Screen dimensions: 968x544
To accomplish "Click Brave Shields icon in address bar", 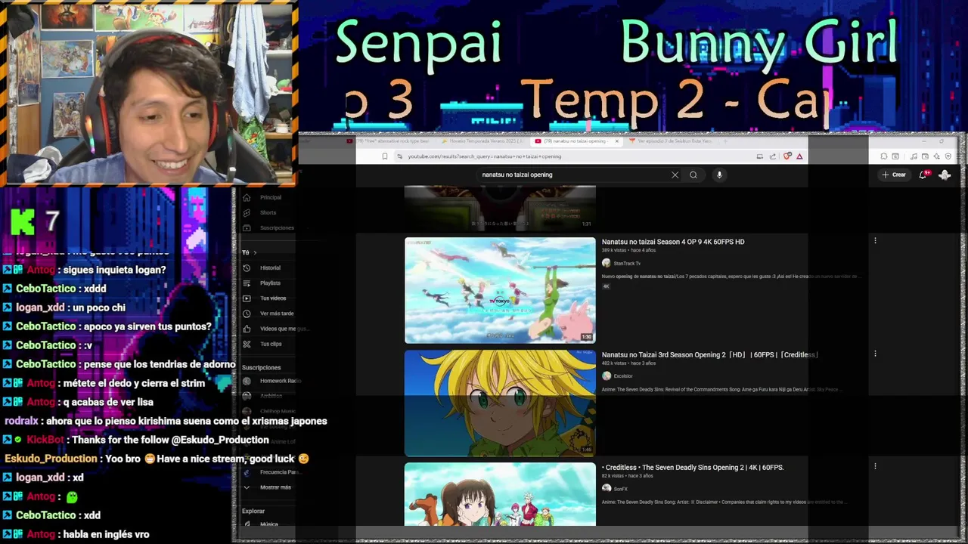I will 787,156.
